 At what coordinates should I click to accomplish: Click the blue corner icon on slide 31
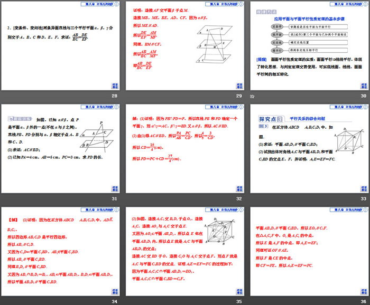pyautogui.click(x=115, y=189)
